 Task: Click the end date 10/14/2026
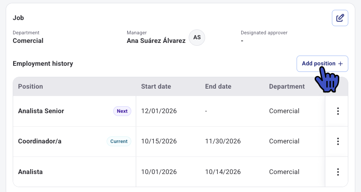pyautogui.click(x=223, y=172)
